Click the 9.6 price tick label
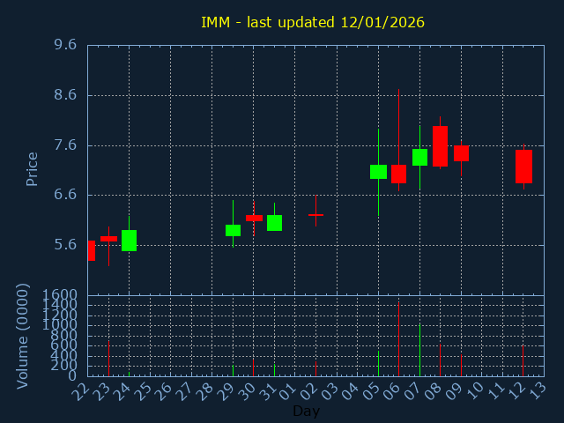564x423 pixels. [65, 45]
